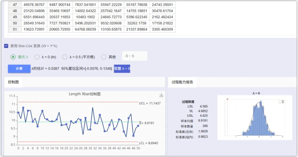Click cell 13623.73991 in row 51
The height and width of the screenshot is (157, 298).
tap(34, 29)
